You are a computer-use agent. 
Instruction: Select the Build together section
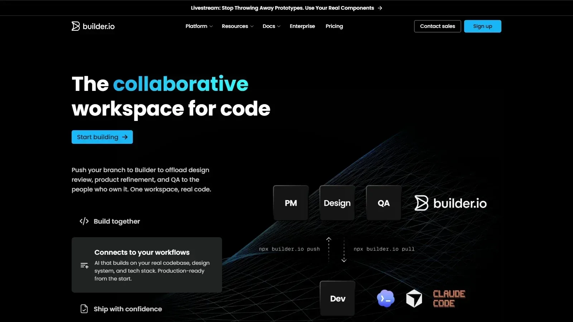tap(147, 221)
